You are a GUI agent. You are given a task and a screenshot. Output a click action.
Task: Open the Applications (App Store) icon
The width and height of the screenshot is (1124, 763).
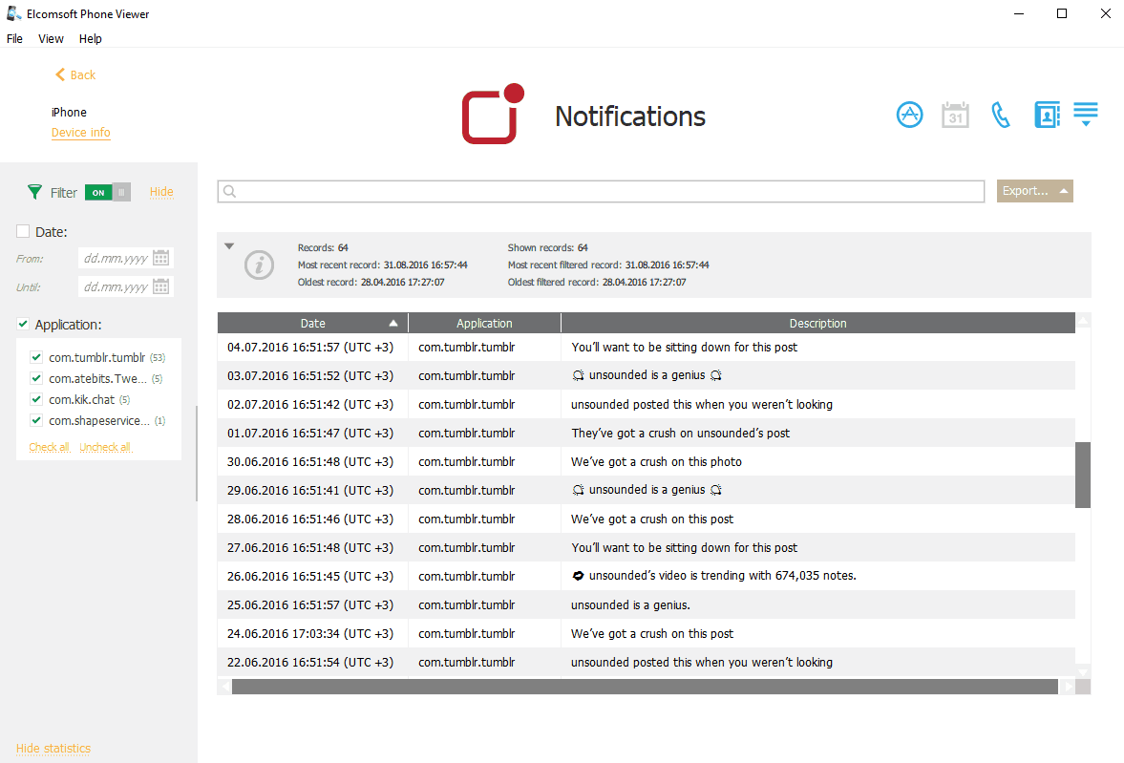(x=909, y=116)
